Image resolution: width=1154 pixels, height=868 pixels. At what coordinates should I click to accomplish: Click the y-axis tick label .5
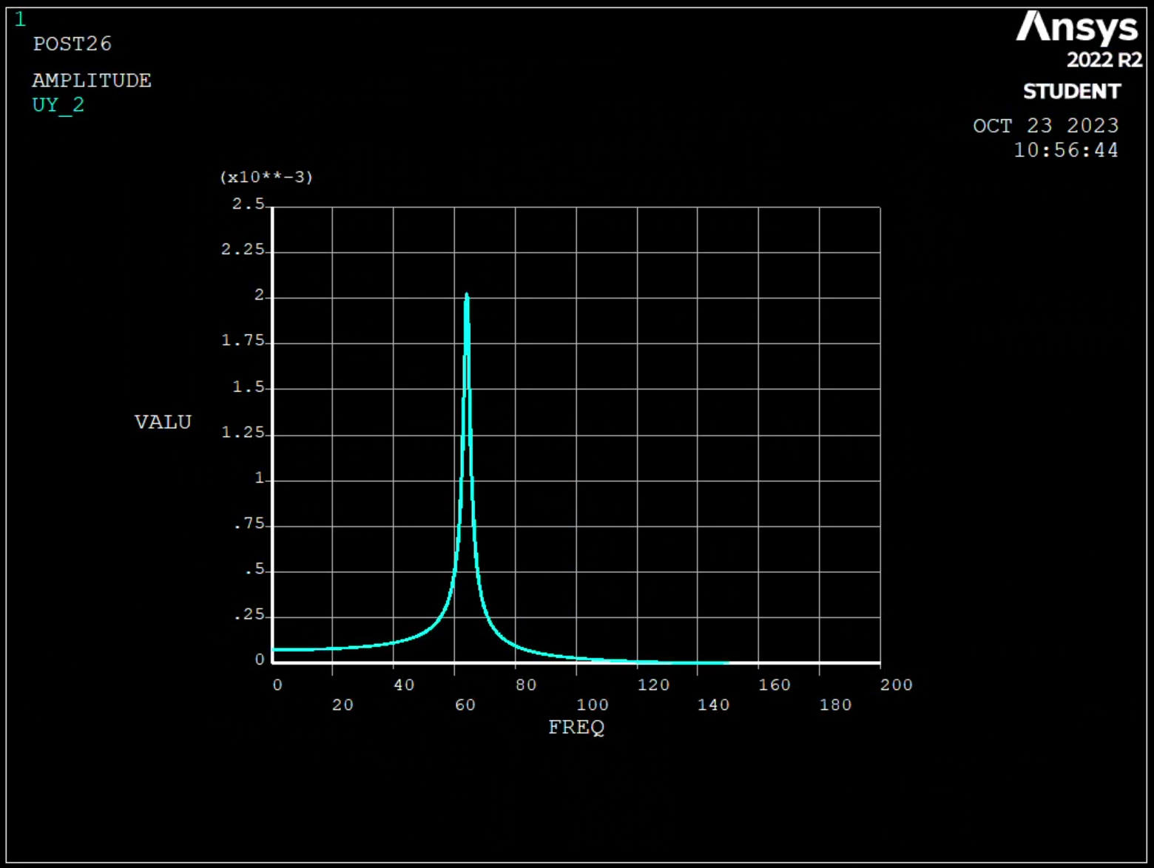[x=255, y=570]
